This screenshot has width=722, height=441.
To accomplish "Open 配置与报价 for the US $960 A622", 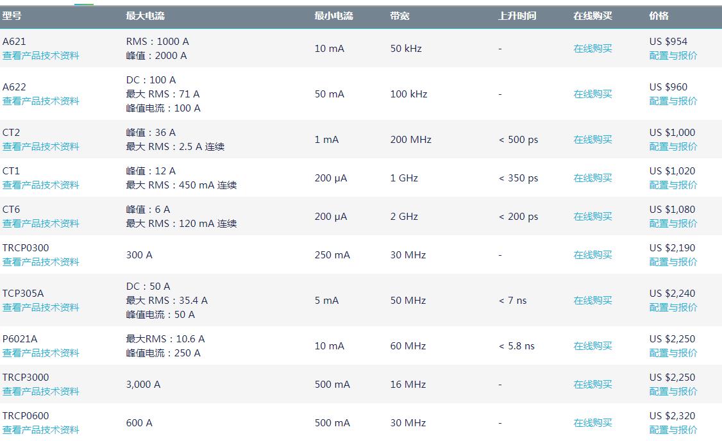I will [673, 101].
